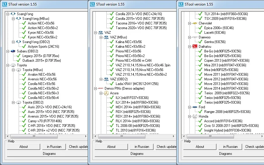Collapse the Denso PINs node
The height and width of the screenshot is (165, 264).
96,88
